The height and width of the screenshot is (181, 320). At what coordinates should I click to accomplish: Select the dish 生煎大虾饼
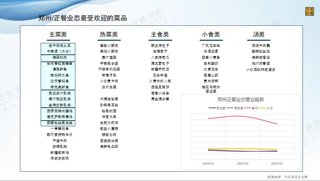coord(109,123)
